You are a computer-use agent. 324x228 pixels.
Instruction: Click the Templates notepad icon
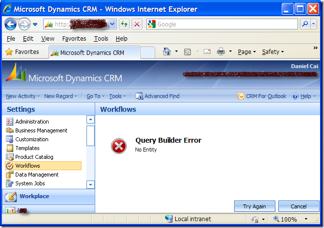coord(9,148)
